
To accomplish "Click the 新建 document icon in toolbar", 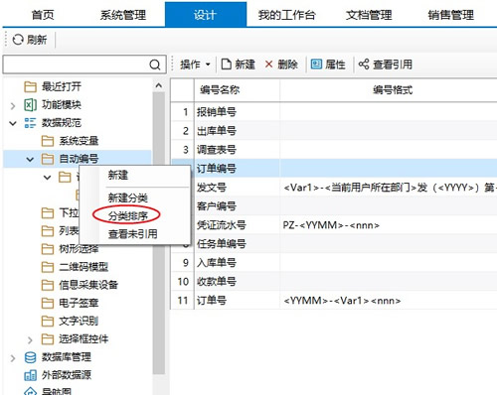I will point(226,65).
